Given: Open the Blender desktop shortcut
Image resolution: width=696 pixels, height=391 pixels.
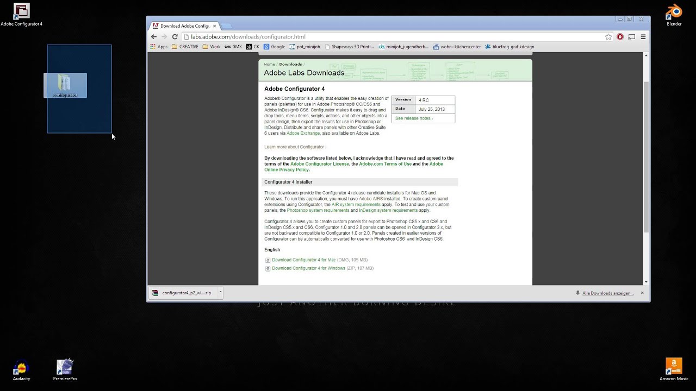Looking at the screenshot, I should click(x=674, y=15).
